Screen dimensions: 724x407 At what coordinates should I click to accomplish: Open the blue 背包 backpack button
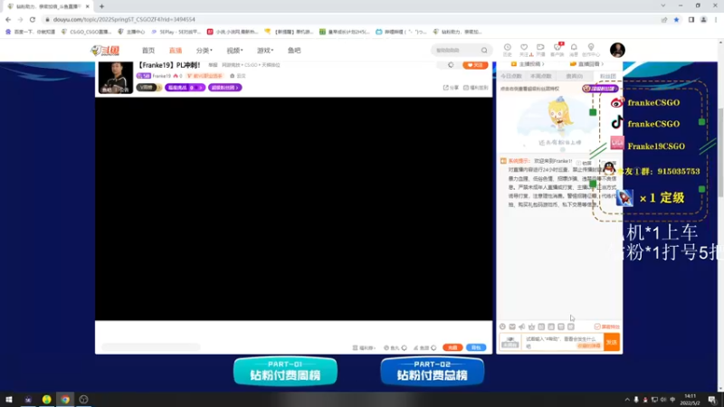(476, 347)
